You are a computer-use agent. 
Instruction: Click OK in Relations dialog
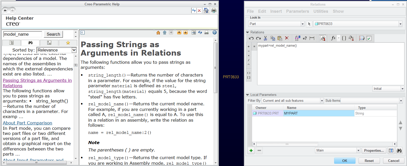345,161
